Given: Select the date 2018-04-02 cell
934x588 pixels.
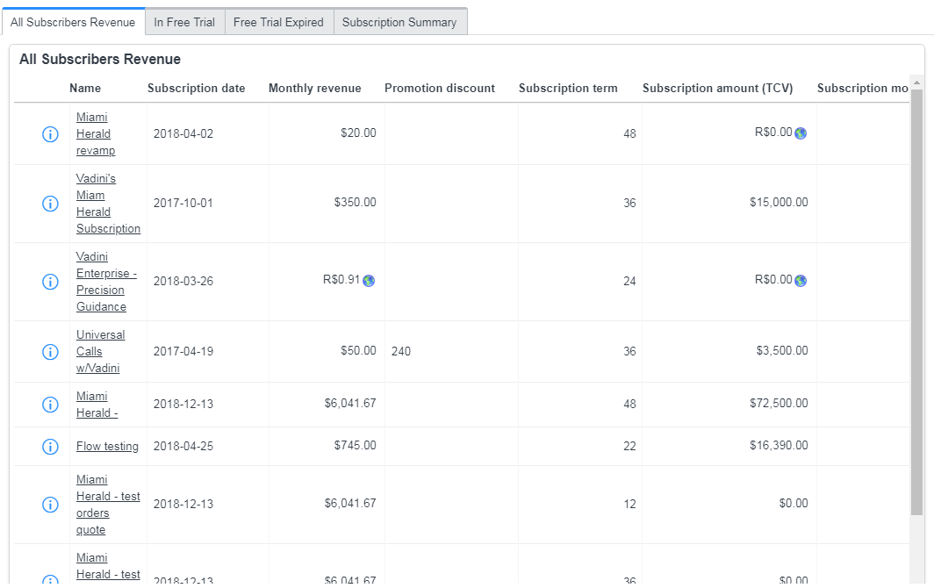Looking at the screenshot, I should click(x=183, y=134).
